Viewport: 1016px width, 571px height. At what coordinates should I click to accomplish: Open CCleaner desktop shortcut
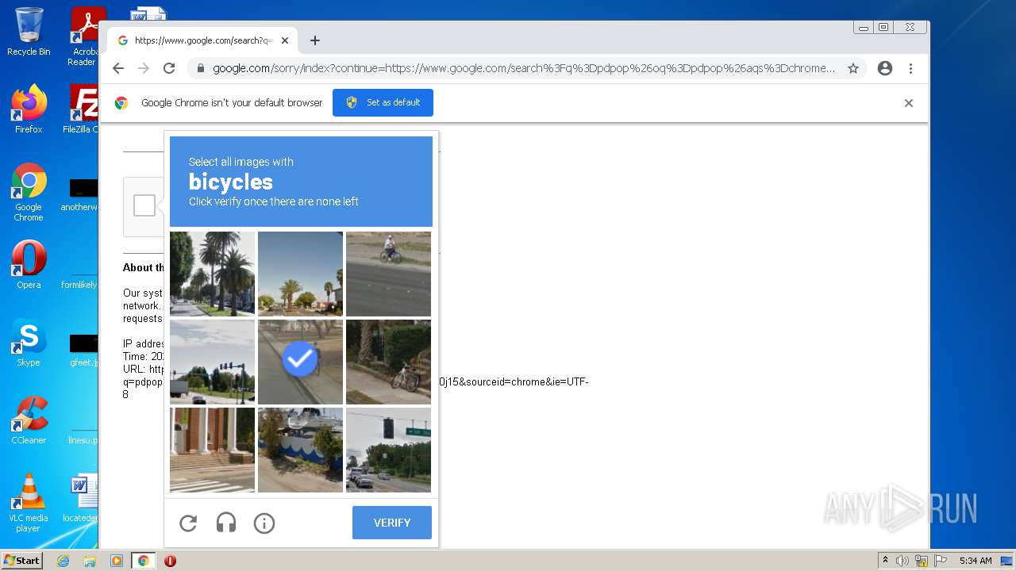[x=29, y=420]
